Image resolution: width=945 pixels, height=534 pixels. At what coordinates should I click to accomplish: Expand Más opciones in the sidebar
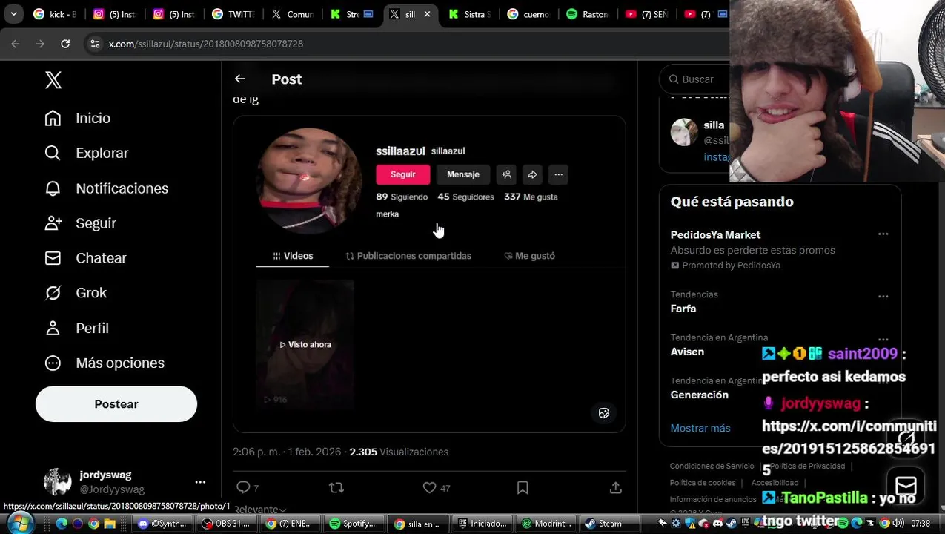pos(104,363)
